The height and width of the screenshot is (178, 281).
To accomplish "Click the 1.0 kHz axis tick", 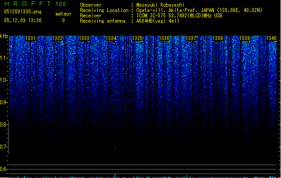I will [4, 80].
